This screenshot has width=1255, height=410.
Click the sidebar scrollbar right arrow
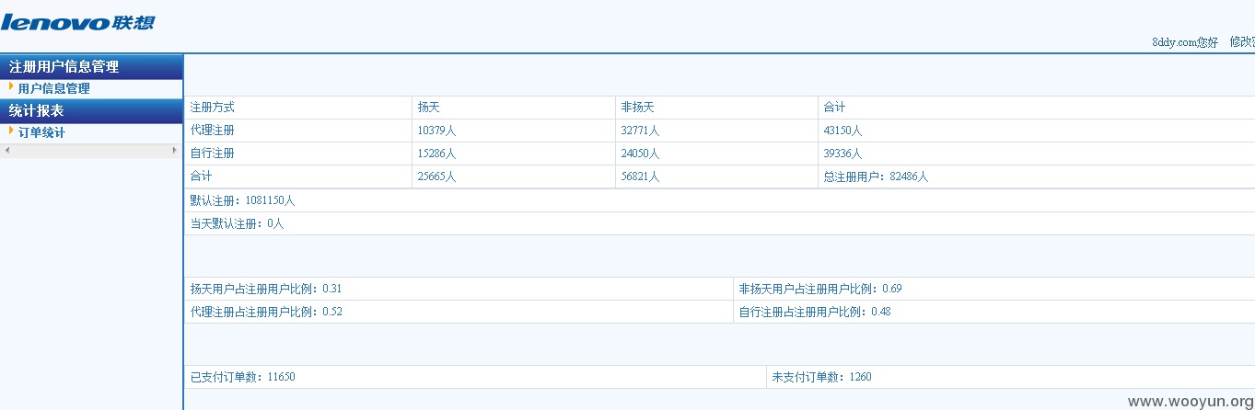tap(175, 150)
